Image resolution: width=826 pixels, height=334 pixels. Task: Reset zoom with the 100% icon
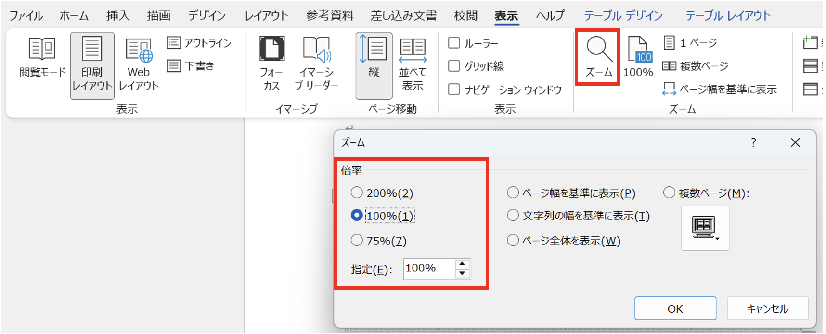click(x=638, y=57)
